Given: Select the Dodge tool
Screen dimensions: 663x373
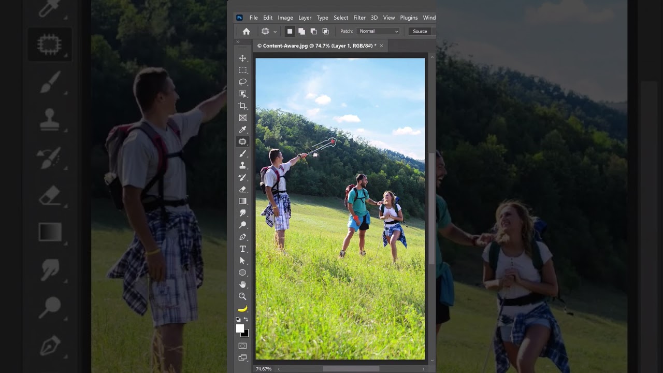Looking at the screenshot, I should 242,225.
